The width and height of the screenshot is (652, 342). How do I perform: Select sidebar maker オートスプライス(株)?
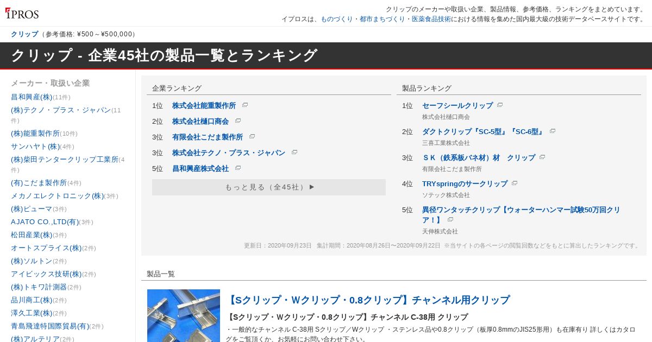point(46,248)
